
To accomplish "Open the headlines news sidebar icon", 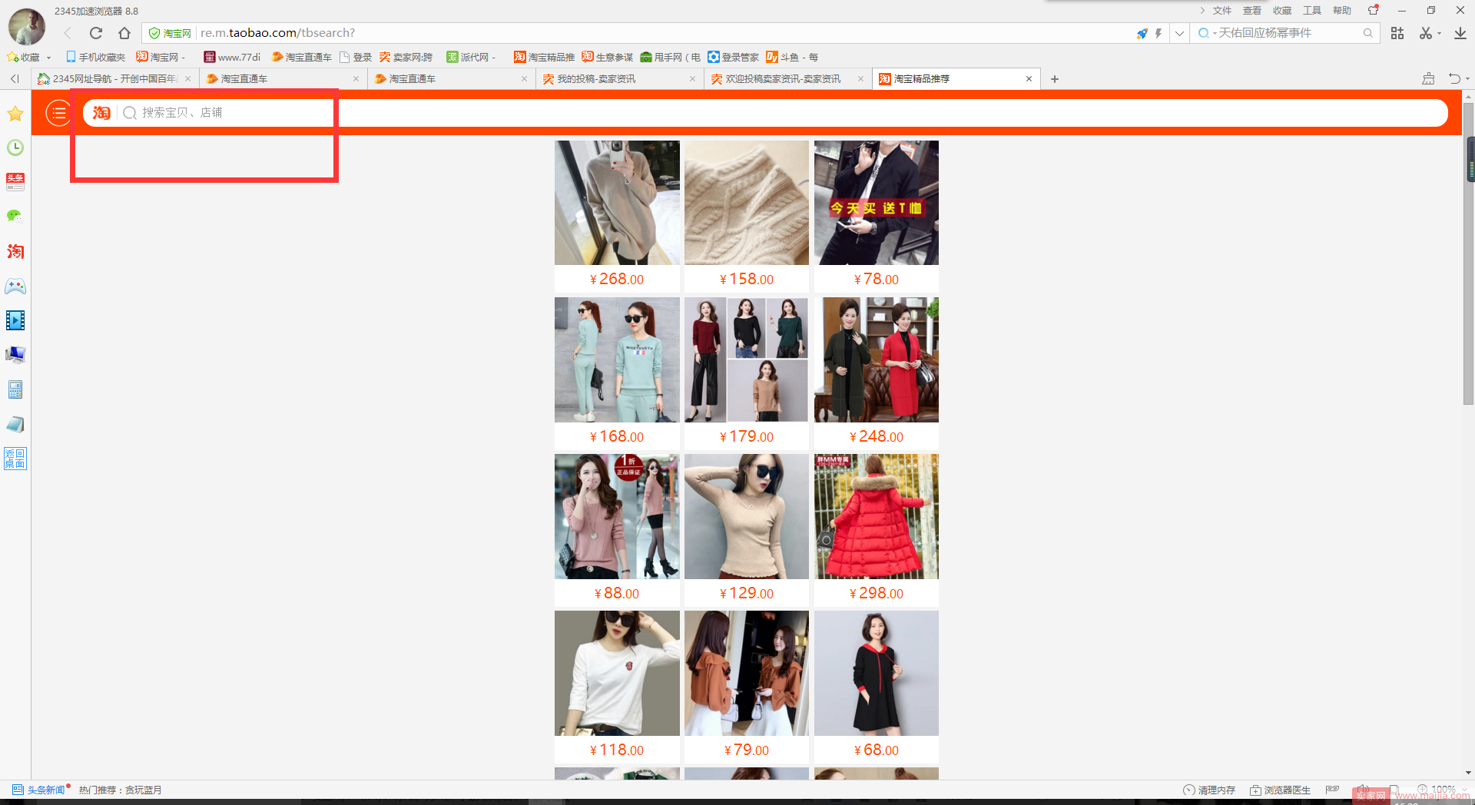I will [x=15, y=182].
